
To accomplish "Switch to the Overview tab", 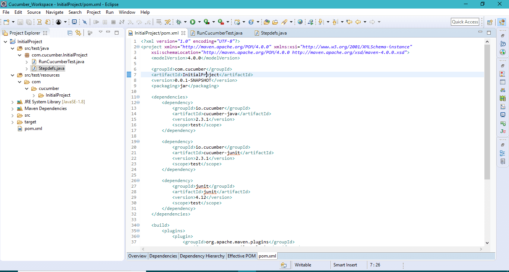I will pyautogui.click(x=137, y=256).
